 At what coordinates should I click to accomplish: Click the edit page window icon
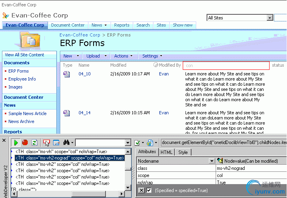pyautogui.click(x=56, y=142)
